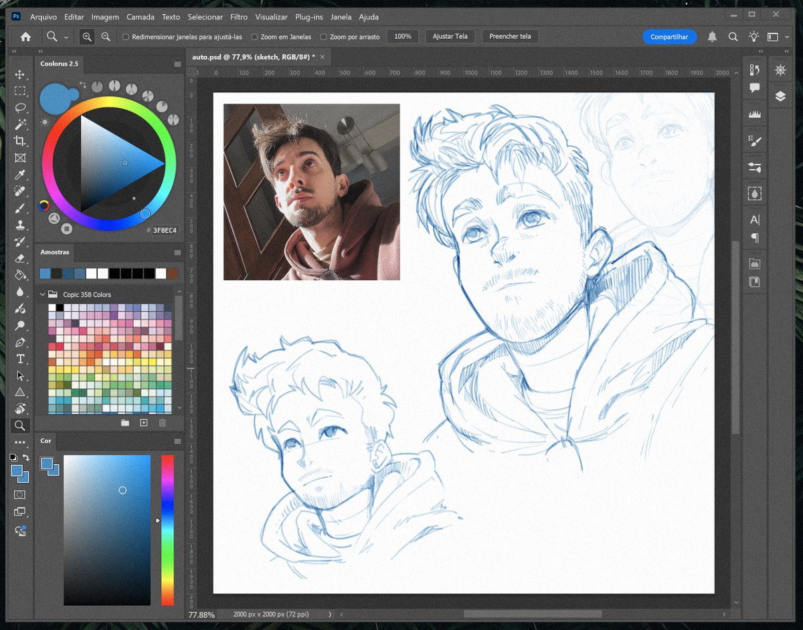Select the Pen tool
Screen dimensions: 803x630
[x=20, y=342]
